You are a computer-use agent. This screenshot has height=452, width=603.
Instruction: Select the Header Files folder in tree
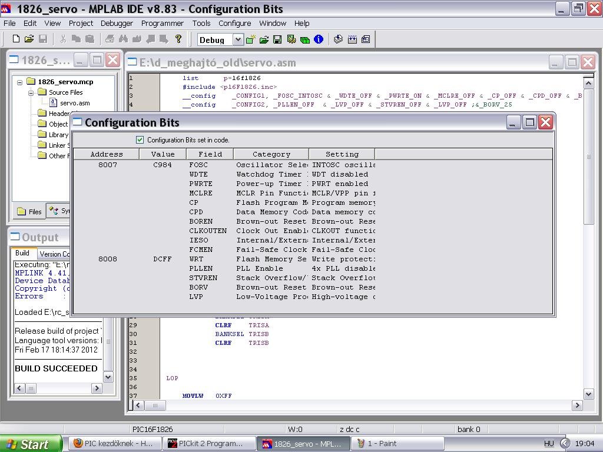point(54,114)
